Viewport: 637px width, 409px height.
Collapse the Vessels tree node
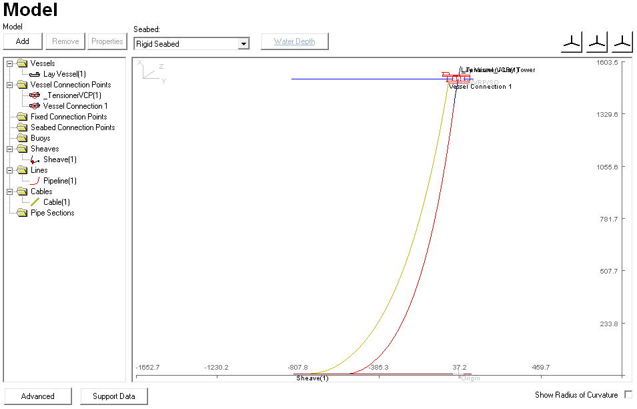(10, 63)
